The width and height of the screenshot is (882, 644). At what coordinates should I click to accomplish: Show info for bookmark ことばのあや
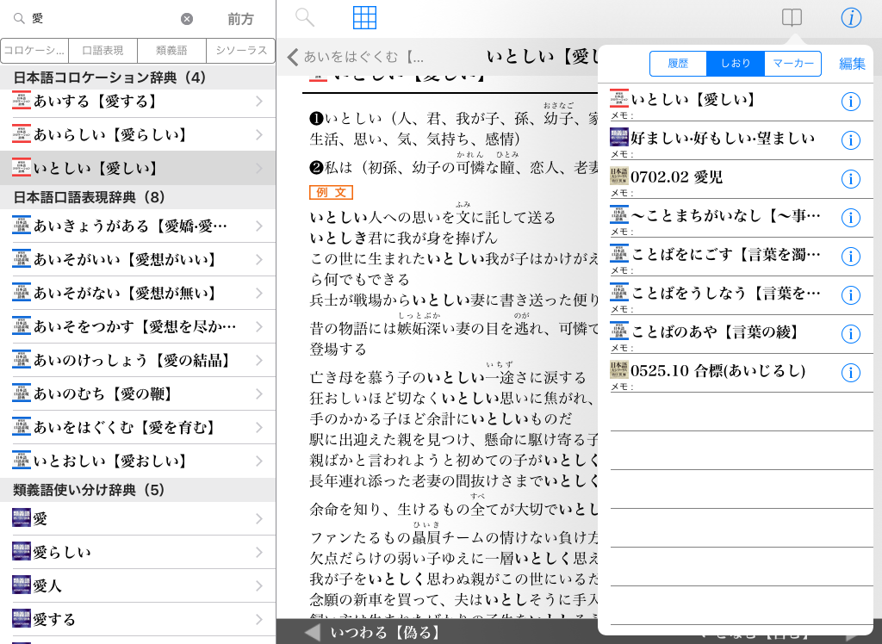click(x=850, y=334)
